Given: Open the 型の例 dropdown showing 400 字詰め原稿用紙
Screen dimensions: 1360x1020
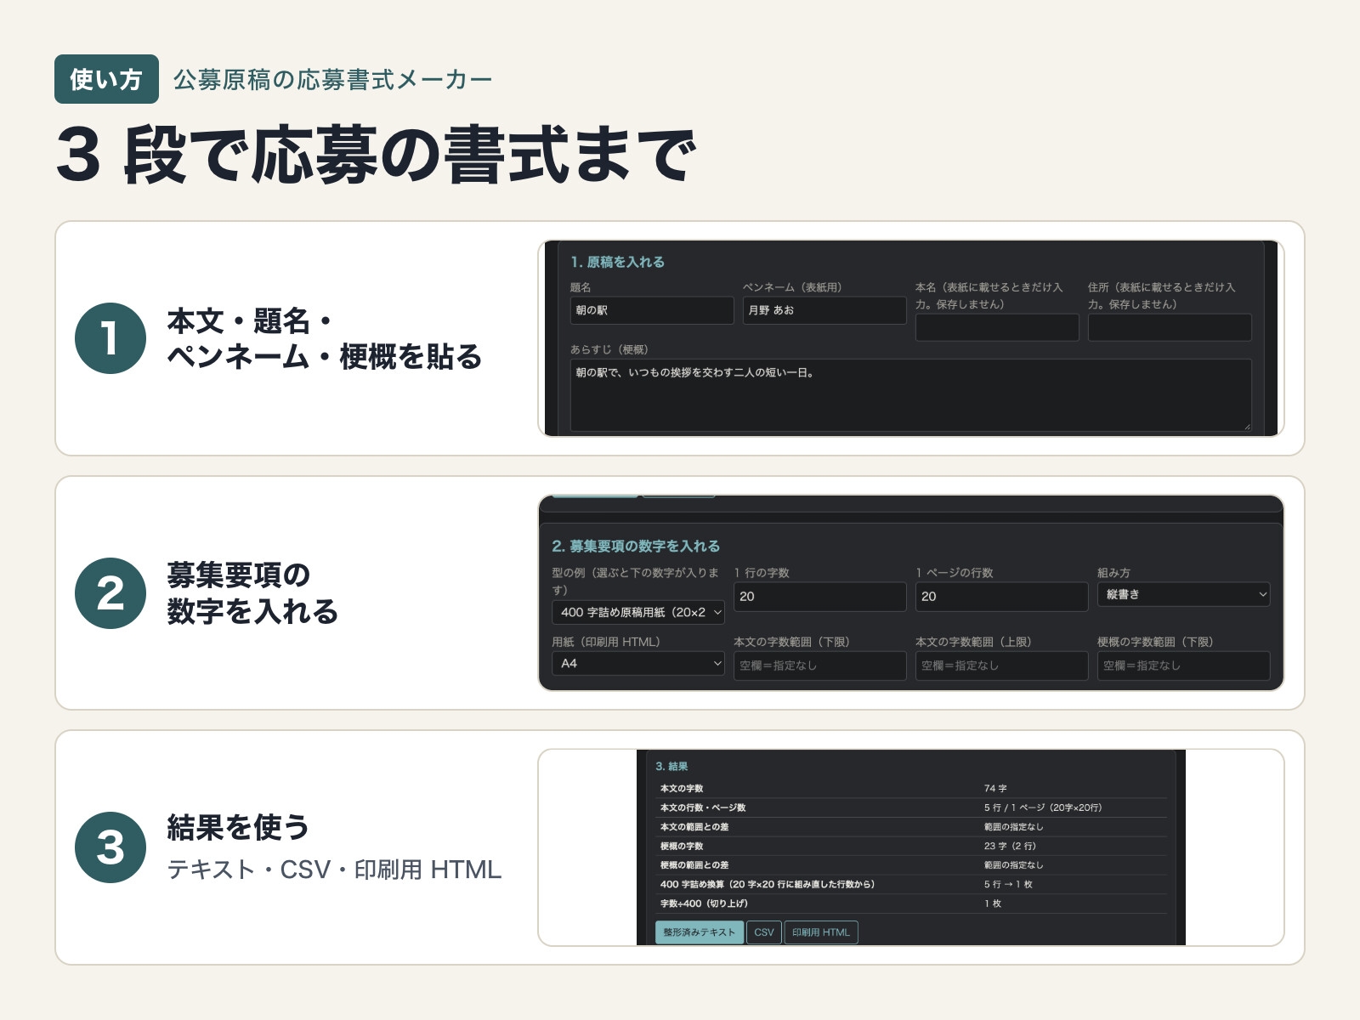Looking at the screenshot, I should 638,612.
